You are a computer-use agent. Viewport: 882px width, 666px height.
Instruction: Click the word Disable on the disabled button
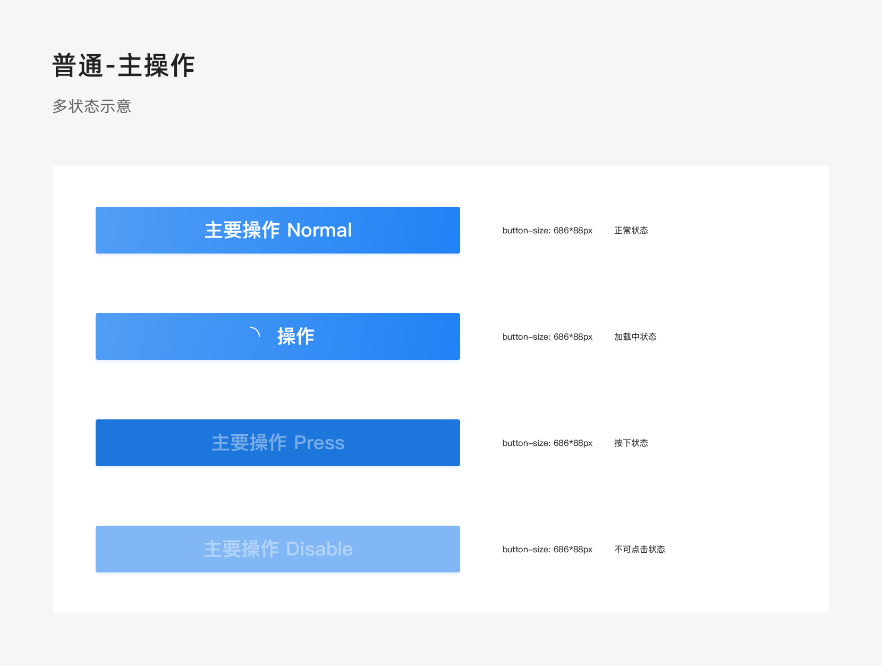coord(319,549)
